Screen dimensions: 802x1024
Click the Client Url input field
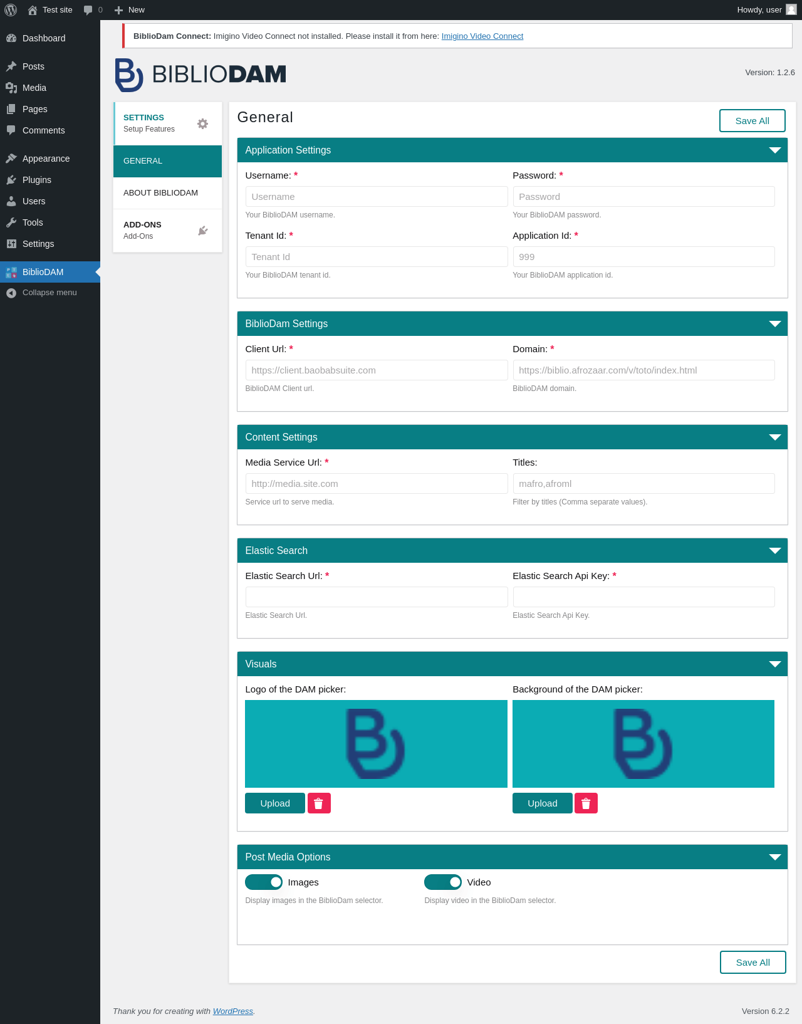point(377,370)
